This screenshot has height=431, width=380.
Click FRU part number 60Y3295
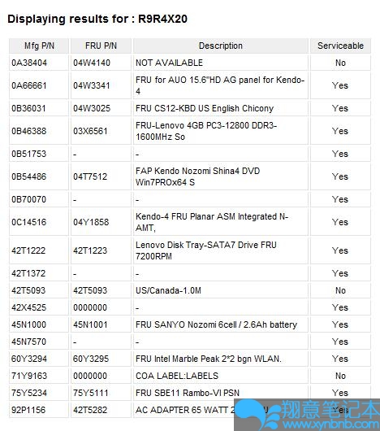click(x=91, y=359)
